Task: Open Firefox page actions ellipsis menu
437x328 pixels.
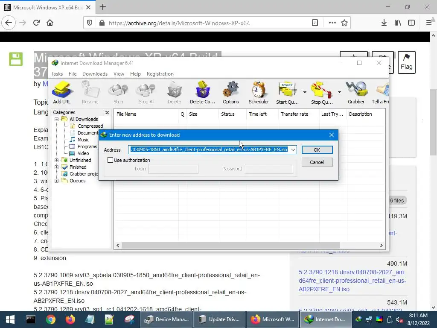Action: [x=332, y=23]
